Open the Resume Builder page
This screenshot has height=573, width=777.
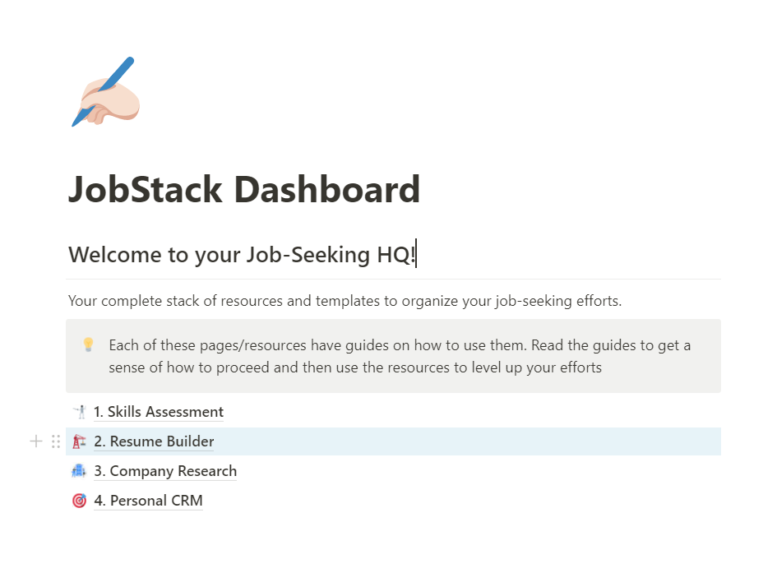[x=154, y=441]
